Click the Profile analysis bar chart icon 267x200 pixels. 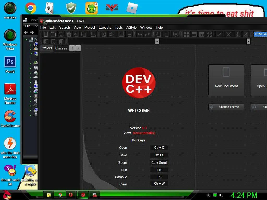[x=238, y=34]
